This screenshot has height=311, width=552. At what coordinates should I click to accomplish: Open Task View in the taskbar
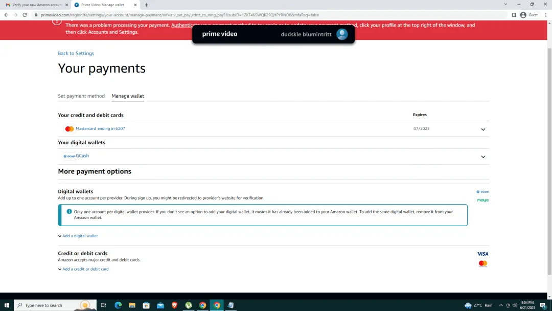click(x=103, y=305)
